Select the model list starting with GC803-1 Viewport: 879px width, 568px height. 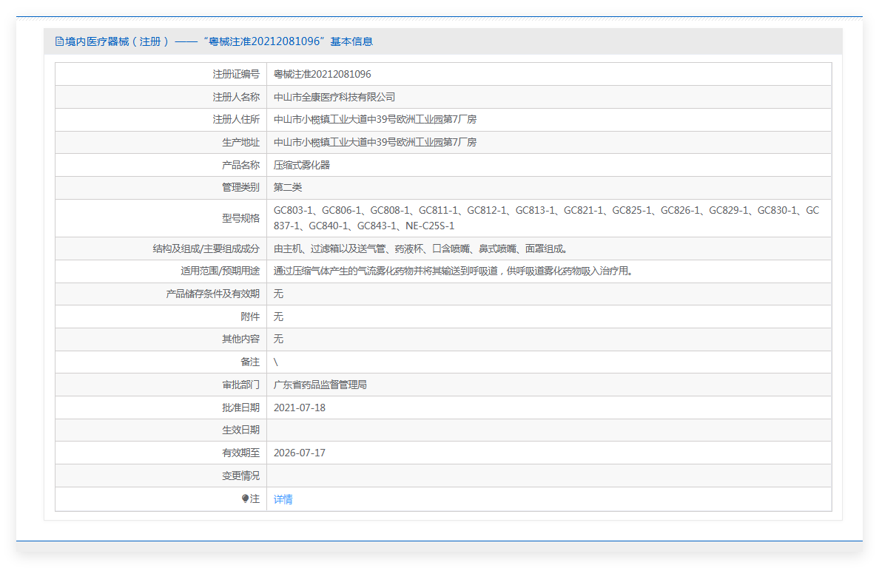click(x=547, y=218)
